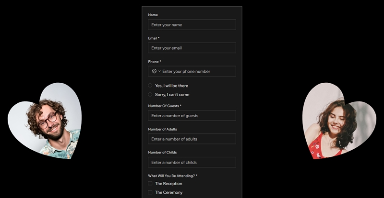
Task: Check The Reception checkbox
Action: [x=150, y=183]
